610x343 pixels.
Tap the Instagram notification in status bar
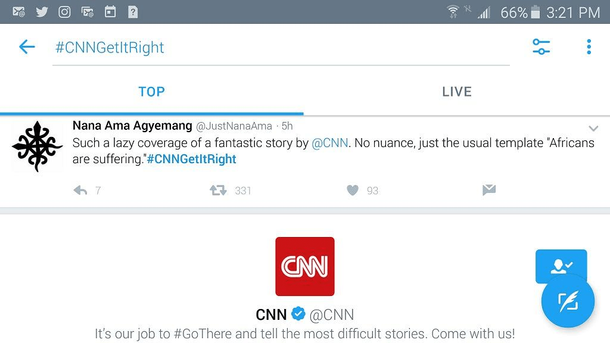coord(64,12)
